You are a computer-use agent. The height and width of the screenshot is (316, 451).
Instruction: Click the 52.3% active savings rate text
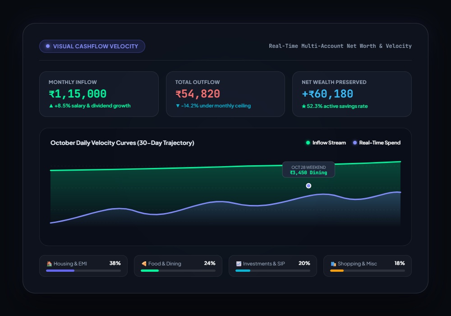click(x=337, y=106)
